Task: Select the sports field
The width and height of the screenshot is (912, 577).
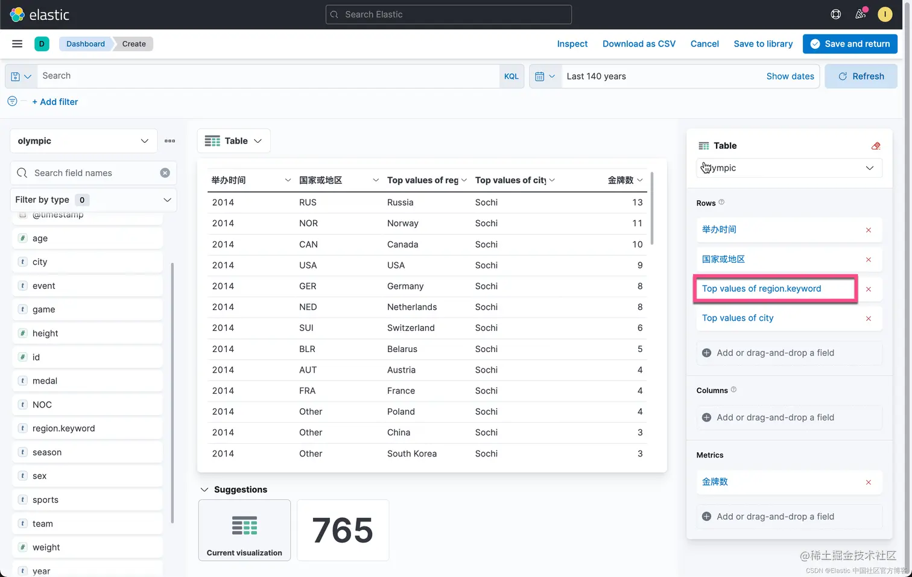Action: click(x=87, y=500)
